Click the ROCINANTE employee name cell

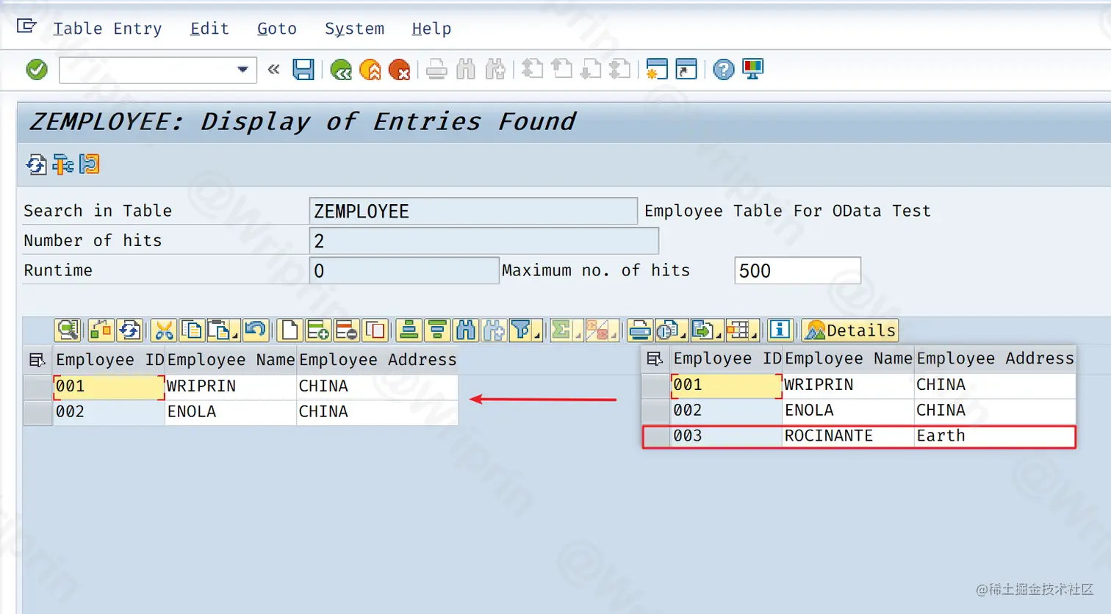click(x=848, y=436)
